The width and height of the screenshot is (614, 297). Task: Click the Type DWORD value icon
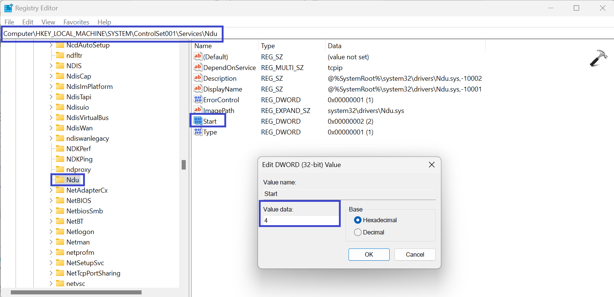point(198,132)
